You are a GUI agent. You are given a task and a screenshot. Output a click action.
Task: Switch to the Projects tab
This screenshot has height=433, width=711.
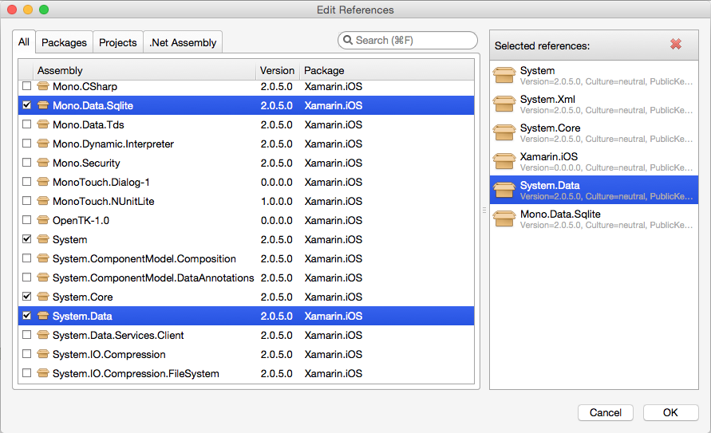pyautogui.click(x=118, y=42)
